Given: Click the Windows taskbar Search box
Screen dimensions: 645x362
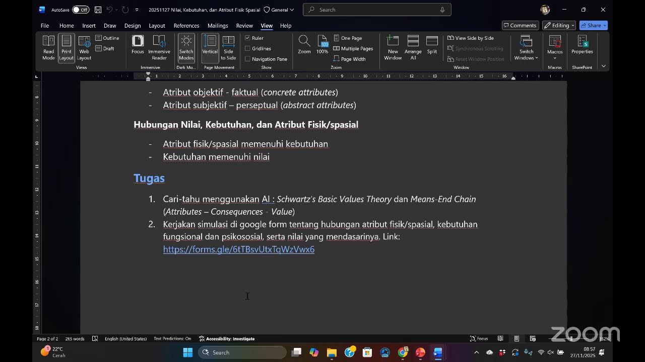Looking at the screenshot, I should 242,352.
